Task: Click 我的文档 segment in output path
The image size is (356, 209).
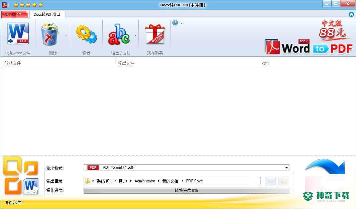Action: [x=170, y=181]
